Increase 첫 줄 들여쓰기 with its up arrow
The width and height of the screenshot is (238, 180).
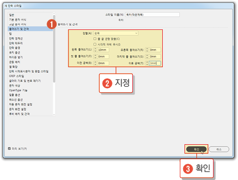tap(95, 56)
